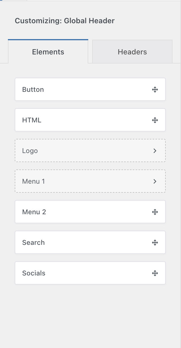This screenshot has height=348, width=181.
Task: Select the Elements tab
Action: (x=48, y=52)
